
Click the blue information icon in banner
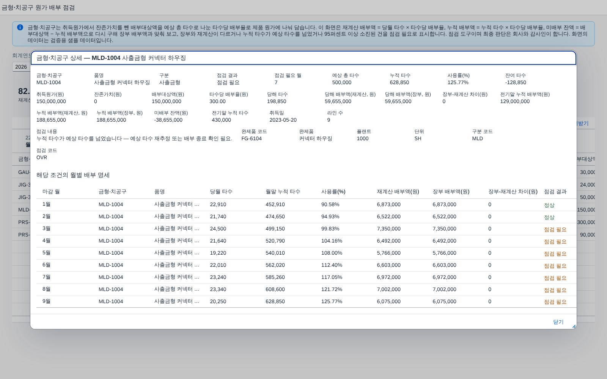click(20, 27)
